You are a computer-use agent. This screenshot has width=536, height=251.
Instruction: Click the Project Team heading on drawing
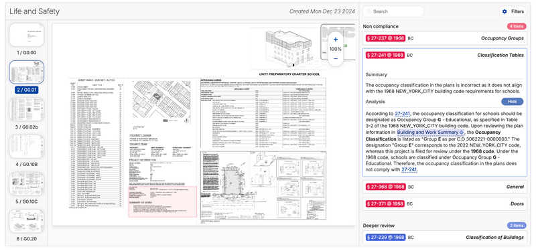pos(138,144)
